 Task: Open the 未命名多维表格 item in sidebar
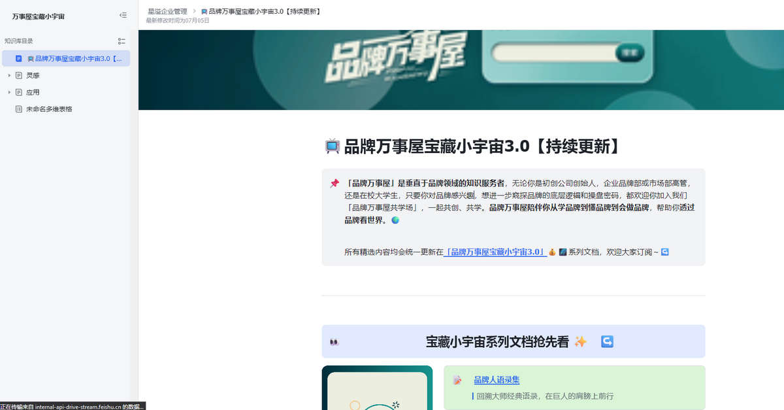click(49, 109)
